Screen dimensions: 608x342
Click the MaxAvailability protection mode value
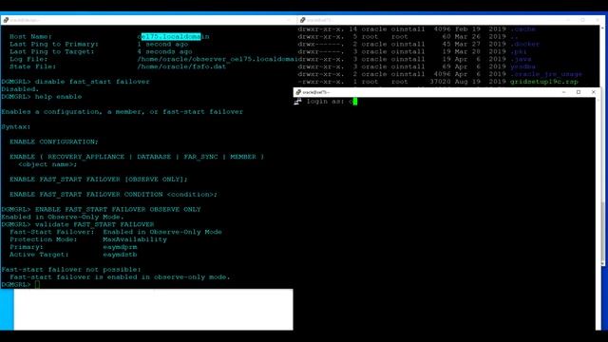tap(135, 239)
